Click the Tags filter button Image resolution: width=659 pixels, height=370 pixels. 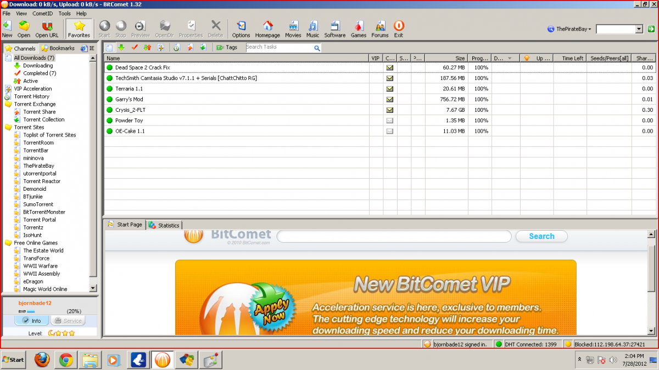(x=227, y=48)
